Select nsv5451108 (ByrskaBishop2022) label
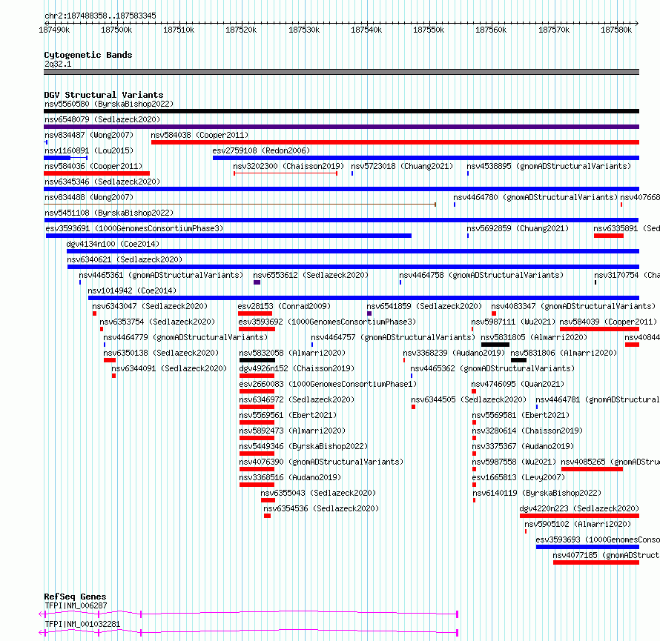Screen dimensions: 660x641 [x=109, y=213]
